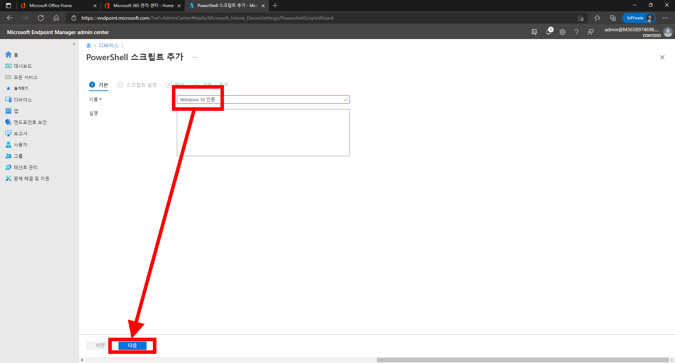Open the help question mark icon
Screen dimensions: 675x363
(577, 32)
